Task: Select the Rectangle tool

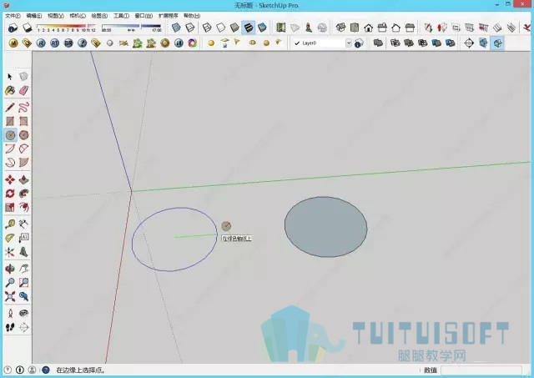Action: pos(10,121)
